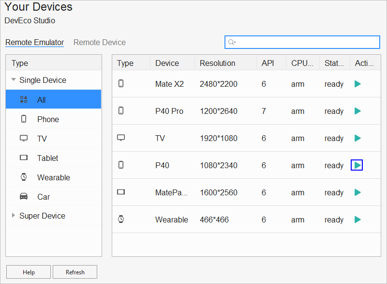387x284 pixels.
Task: Click the device search input field
Action: 307,42
